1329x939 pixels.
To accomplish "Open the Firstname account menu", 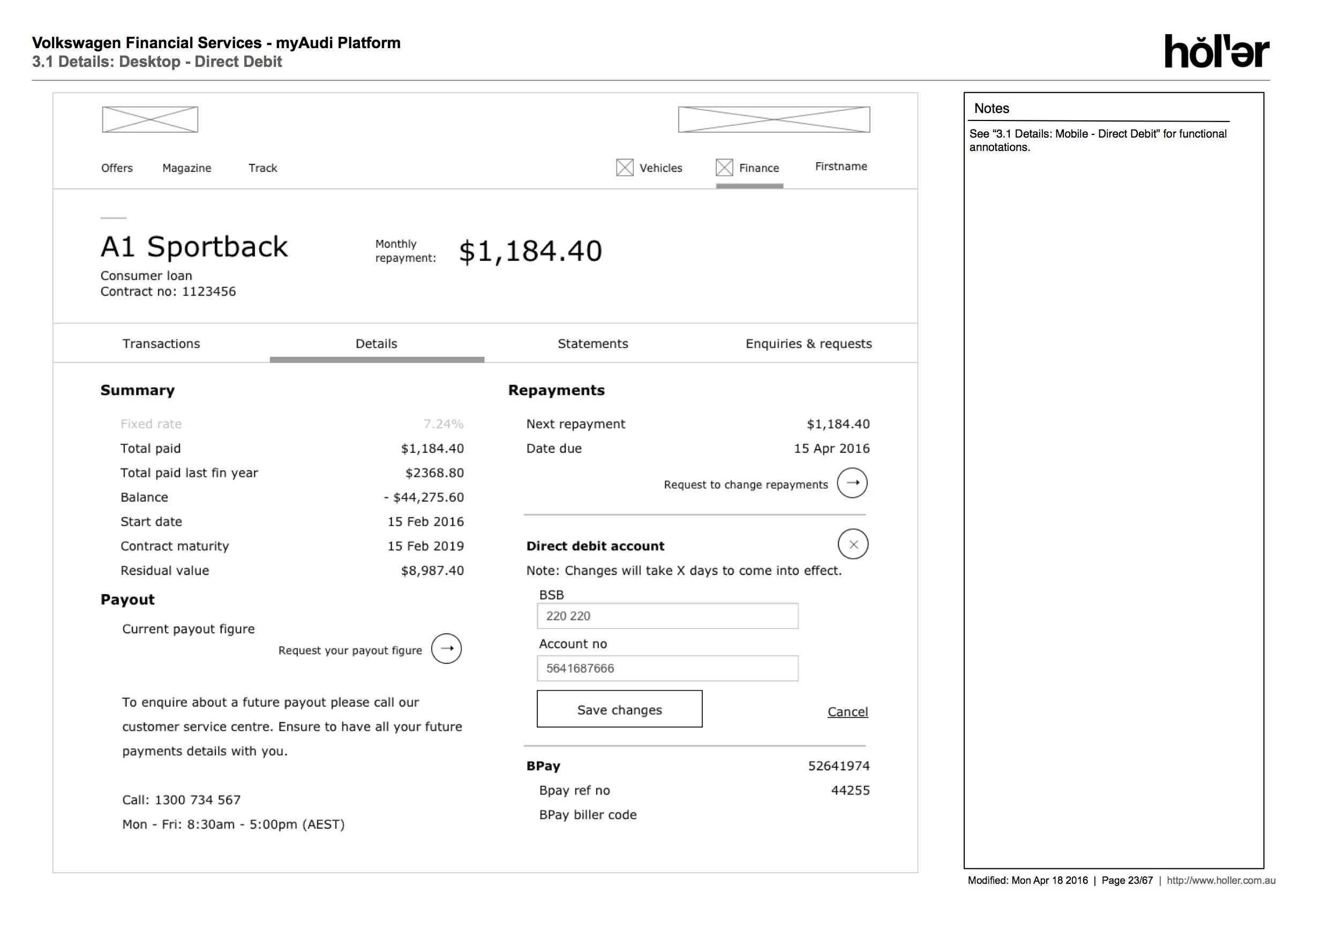I will pos(841,166).
